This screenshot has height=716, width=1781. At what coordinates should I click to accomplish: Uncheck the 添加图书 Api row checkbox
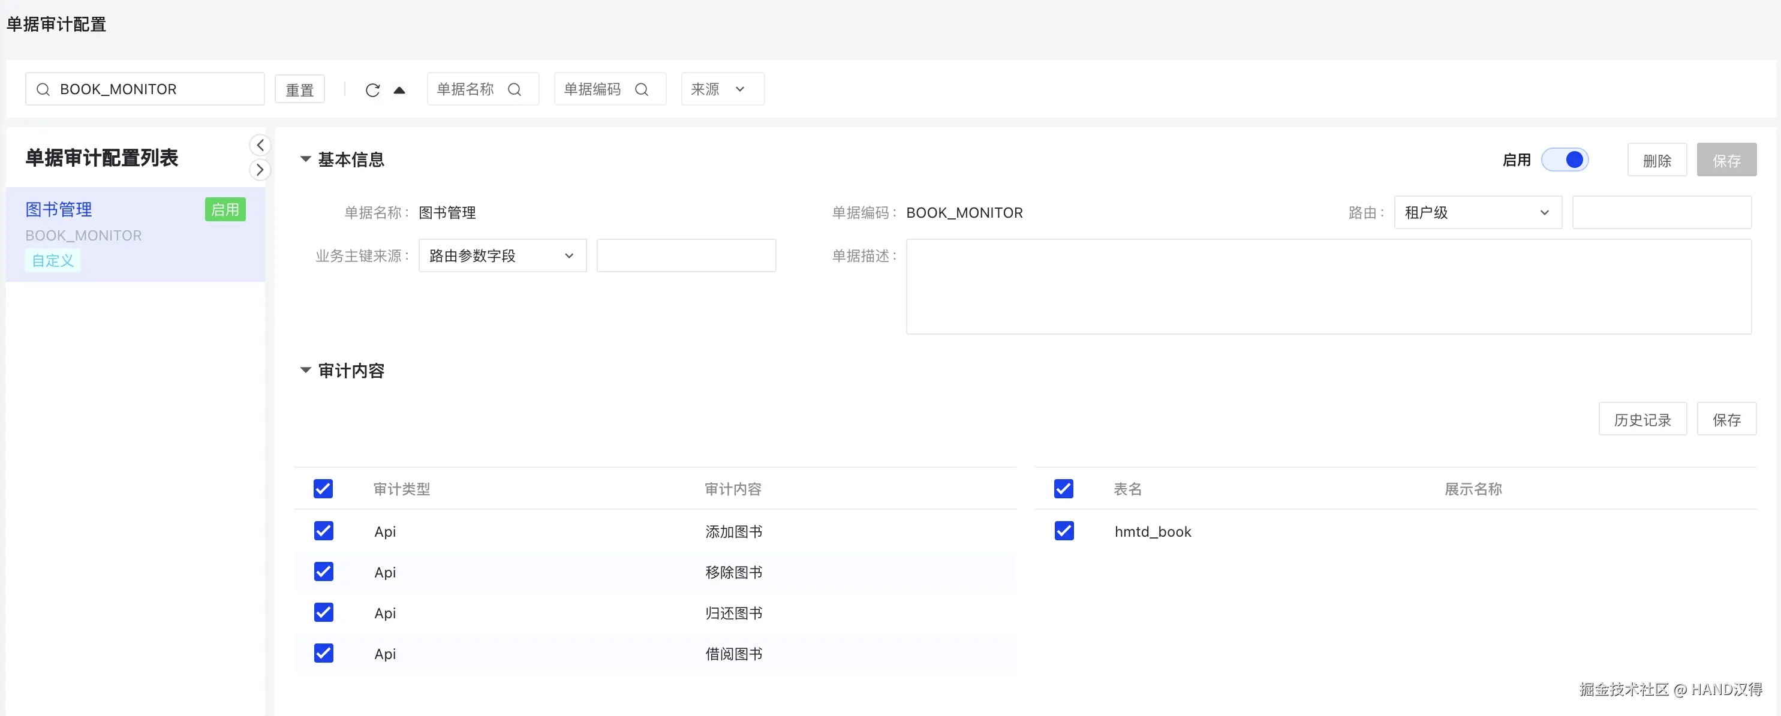pos(324,531)
